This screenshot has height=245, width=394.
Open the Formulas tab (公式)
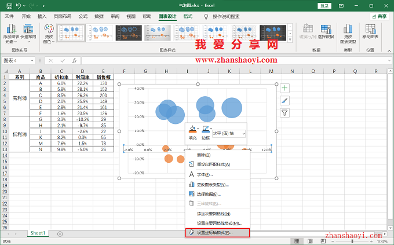coord(83,16)
